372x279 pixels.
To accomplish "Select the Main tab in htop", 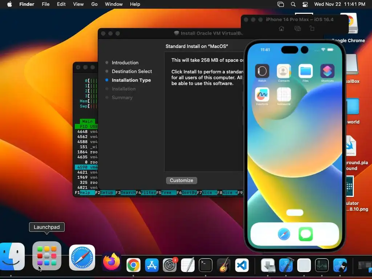I will [87, 121].
